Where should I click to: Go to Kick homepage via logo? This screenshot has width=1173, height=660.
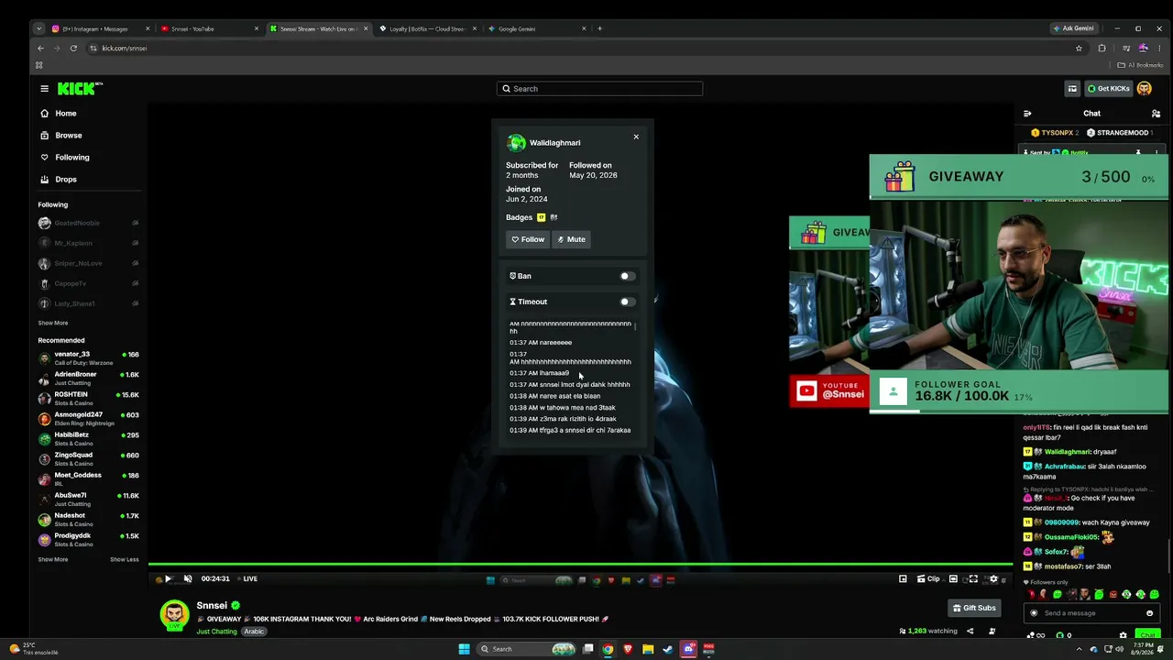(x=80, y=89)
